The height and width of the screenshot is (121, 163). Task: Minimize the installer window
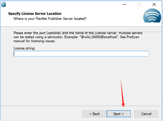(x=124, y=4)
